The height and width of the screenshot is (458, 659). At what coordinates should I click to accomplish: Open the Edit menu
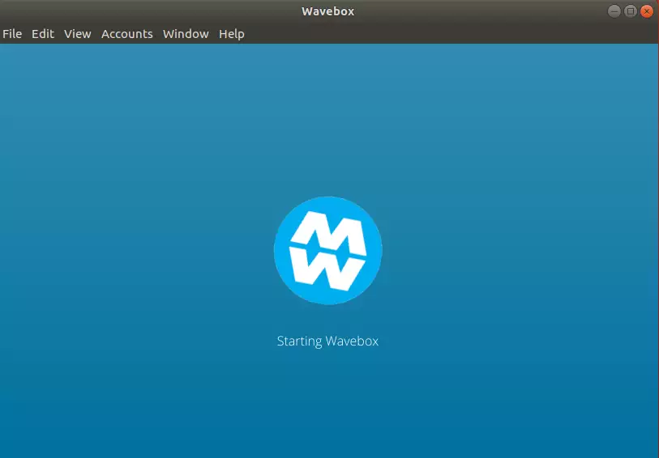click(43, 33)
